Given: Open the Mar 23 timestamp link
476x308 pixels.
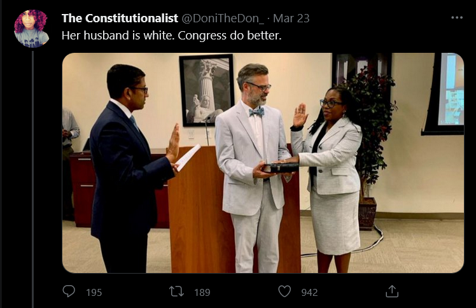Looking at the screenshot, I should point(291,18).
